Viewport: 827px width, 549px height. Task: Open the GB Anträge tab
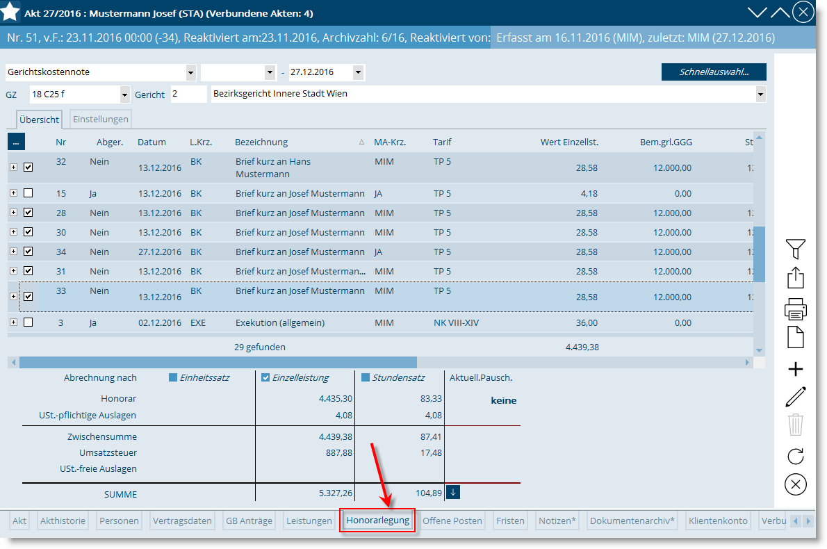249,521
